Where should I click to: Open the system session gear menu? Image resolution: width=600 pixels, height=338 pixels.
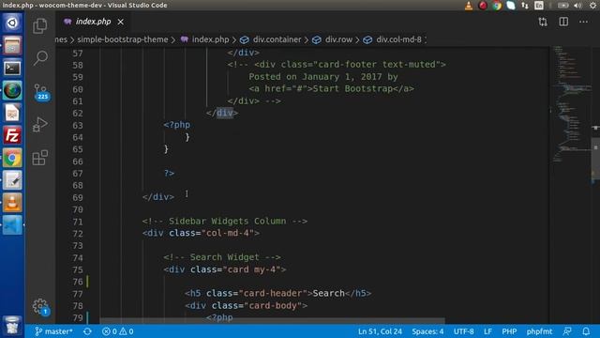[592, 6]
